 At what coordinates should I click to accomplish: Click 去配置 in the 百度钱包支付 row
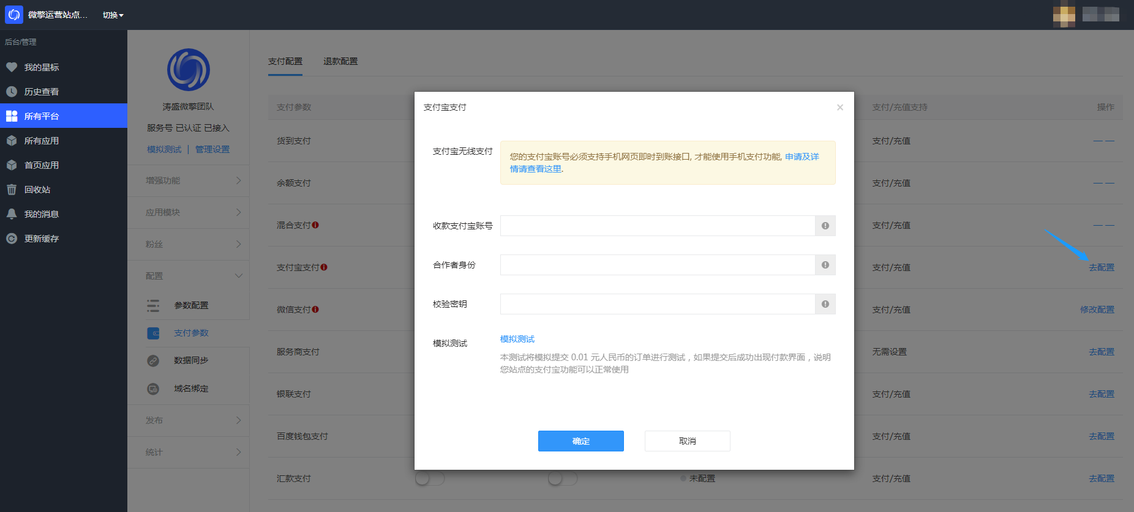click(1102, 436)
